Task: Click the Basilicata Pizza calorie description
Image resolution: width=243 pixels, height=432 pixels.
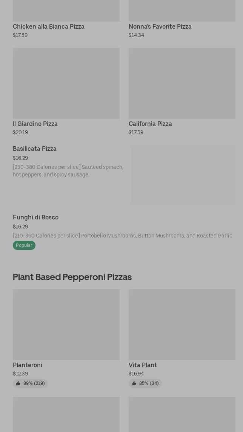Action: tap(68, 171)
